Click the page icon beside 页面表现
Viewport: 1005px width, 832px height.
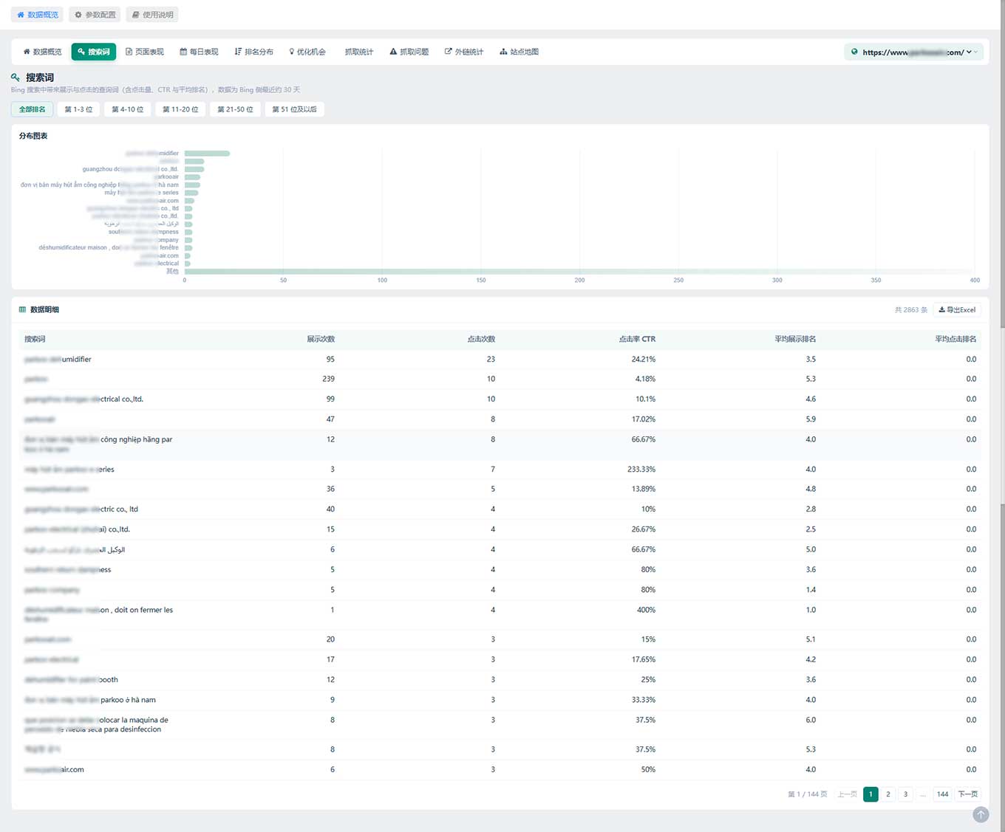[129, 52]
